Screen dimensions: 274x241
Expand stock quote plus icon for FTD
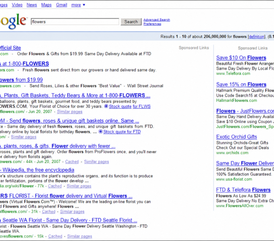tap(100, 131)
